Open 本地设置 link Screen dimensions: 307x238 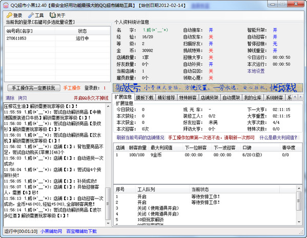[x=256, y=71]
